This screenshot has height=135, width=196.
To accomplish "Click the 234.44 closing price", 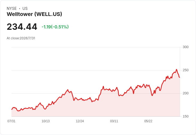I will point(22,27).
